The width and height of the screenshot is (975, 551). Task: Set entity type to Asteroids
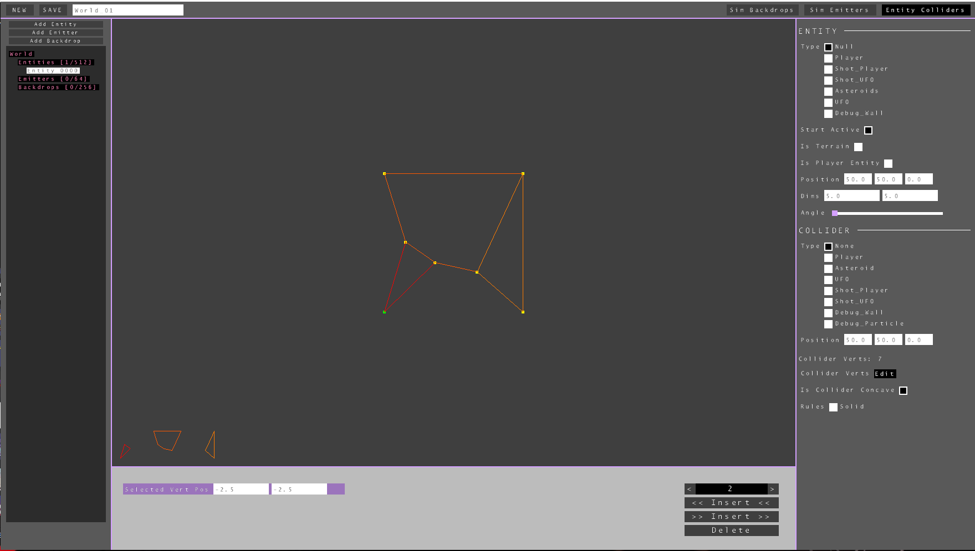pyautogui.click(x=828, y=91)
